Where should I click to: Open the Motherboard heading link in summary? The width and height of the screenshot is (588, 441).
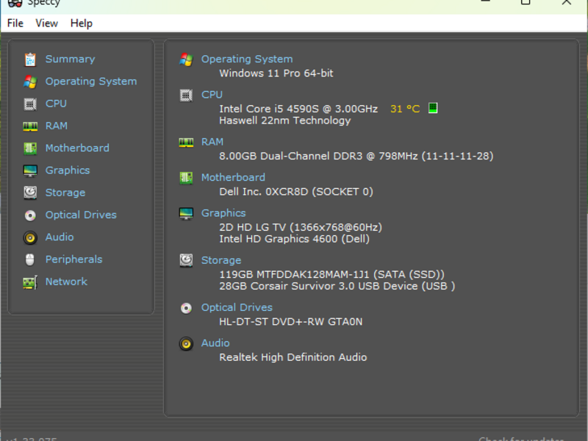[233, 177]
